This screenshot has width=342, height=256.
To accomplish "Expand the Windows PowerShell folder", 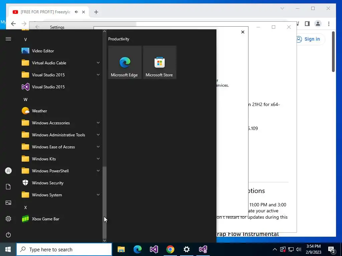I will (61, 171).
